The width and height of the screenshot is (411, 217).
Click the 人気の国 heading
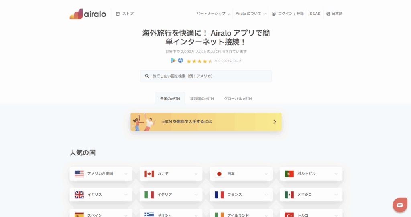tap(83, 153)
